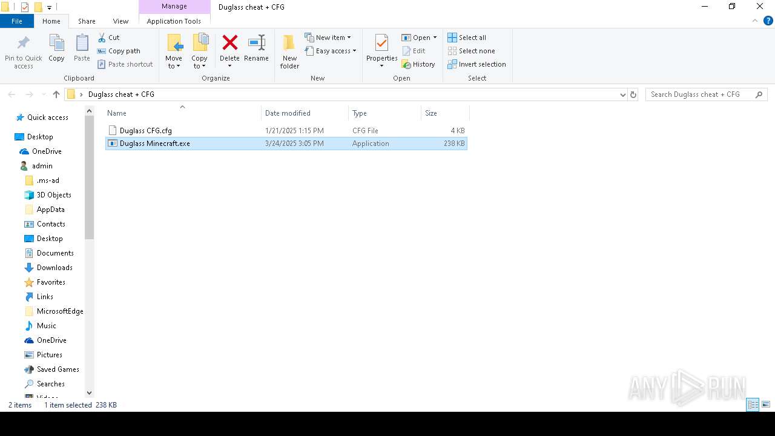
Task: Sort by the Name column header
Action: [x=183, y=113]
